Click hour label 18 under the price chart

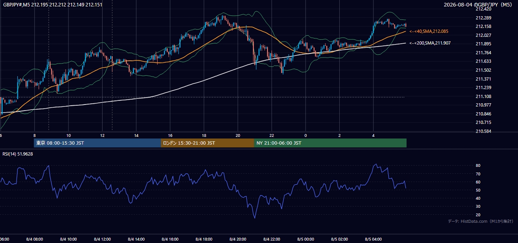(204, 135)
